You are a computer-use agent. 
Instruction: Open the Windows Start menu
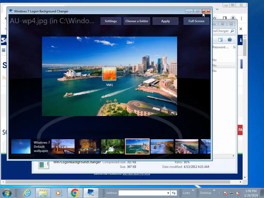pos(7,193)
